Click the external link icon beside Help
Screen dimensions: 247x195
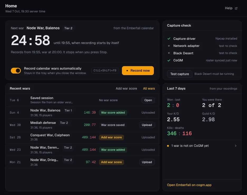click(236, 8)
